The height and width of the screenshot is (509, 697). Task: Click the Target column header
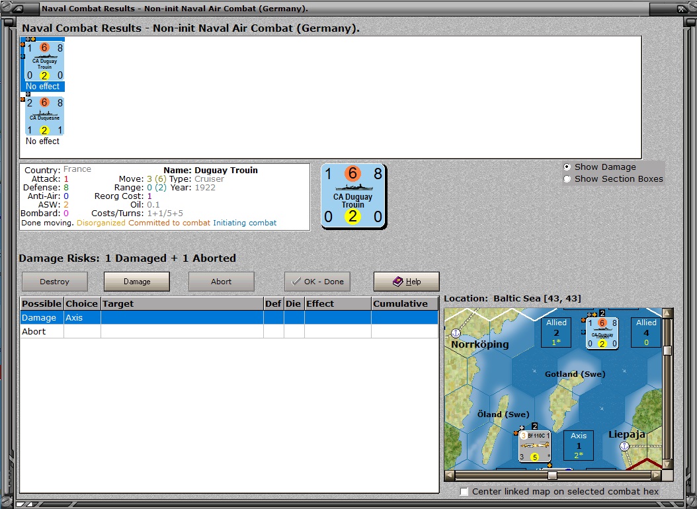click(183, 304)
